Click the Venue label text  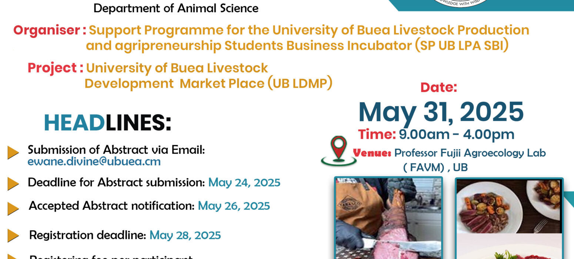(372, 153)
